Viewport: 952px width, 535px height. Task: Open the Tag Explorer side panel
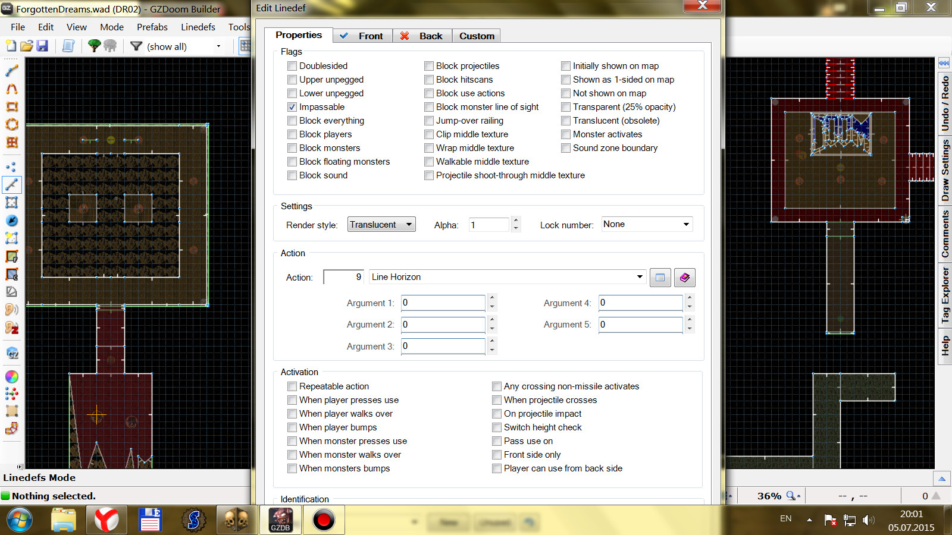pyautogui.click(x=945, y=295)
